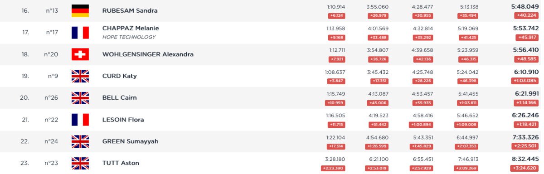Click the French flag next to CHAPPAZ Melanie

tap(80, 33)
